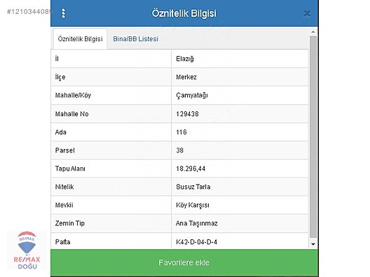370x277 pixels.
Task: Select the value Elazığ
Action: pos(185,59)
